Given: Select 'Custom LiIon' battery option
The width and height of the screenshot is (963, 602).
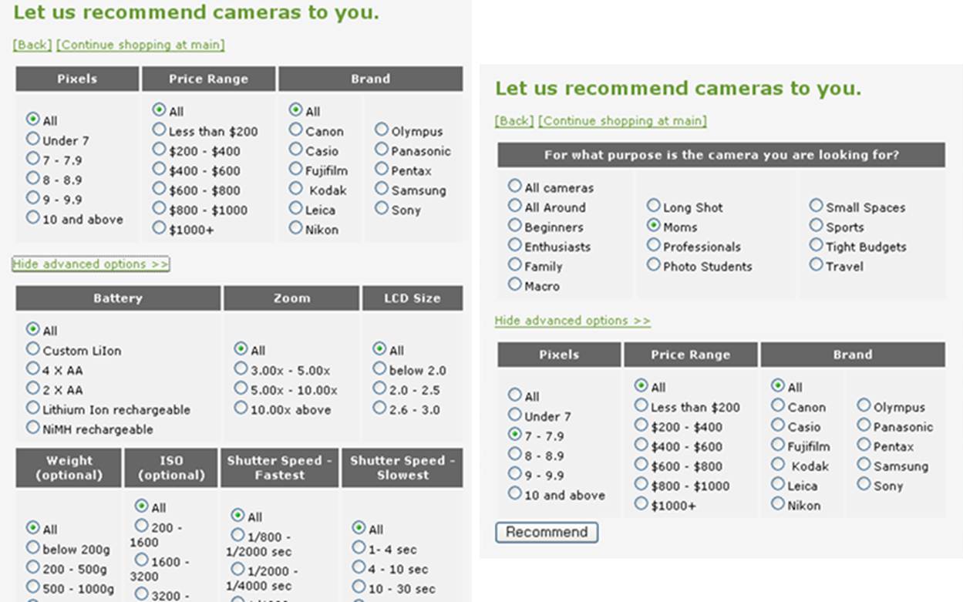Looking at the screenshot, I should (x=32, y=348).
